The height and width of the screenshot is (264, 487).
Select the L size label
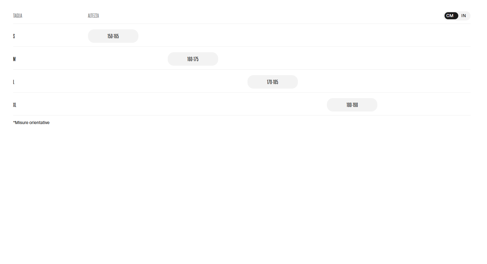tap(14, 82)
